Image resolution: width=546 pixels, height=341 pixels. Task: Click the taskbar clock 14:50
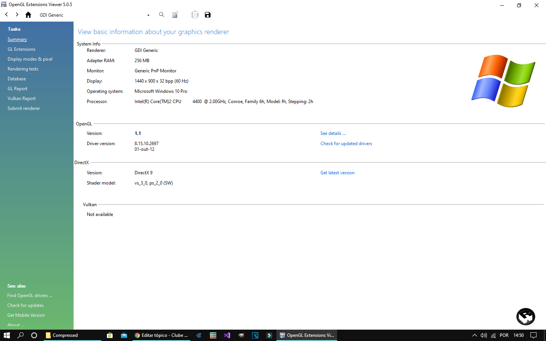(x=518, y=335)
